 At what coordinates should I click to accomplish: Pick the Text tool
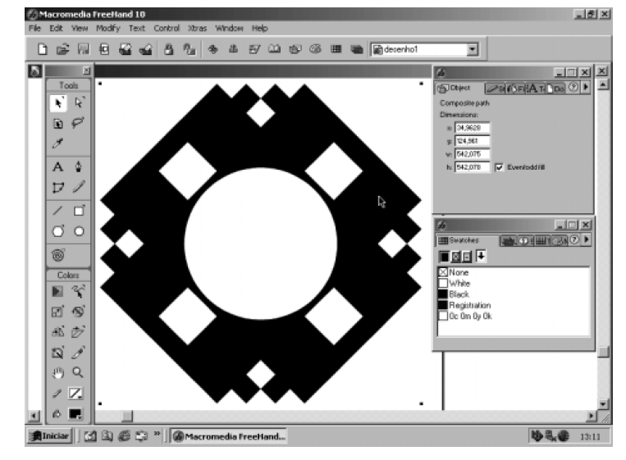(x=58, y=166)
